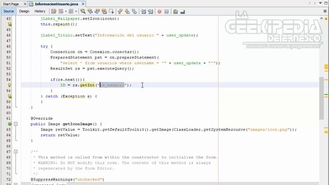Toggle Bookmark on current line
The height and width of the screenshot is (185, 329).
(134, 11)
